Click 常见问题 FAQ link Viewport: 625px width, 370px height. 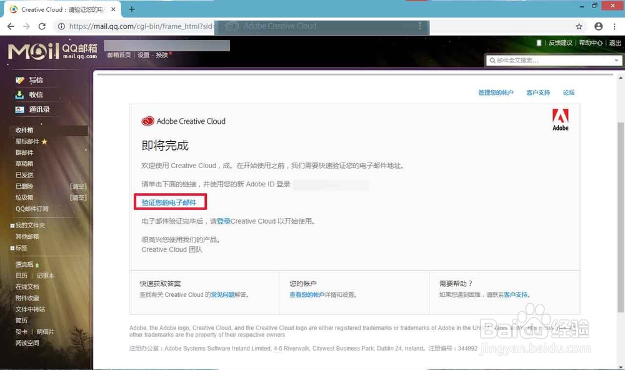pos(223,294)
